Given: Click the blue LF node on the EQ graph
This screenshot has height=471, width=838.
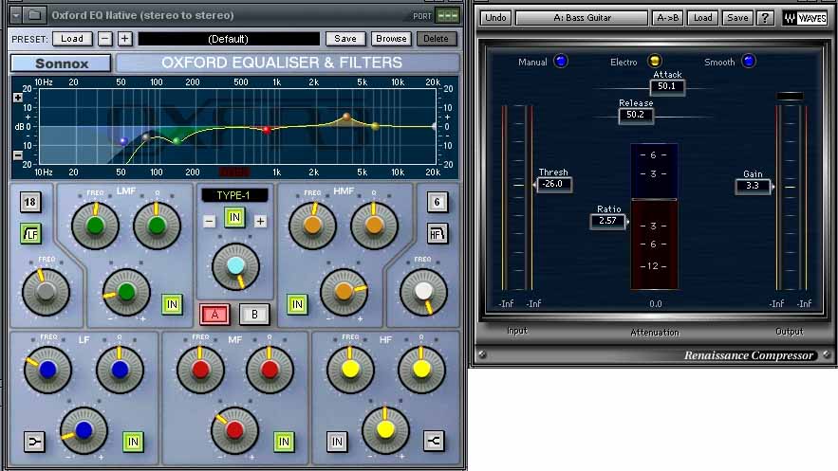Looking at the screenshot, I should point(123,141).
